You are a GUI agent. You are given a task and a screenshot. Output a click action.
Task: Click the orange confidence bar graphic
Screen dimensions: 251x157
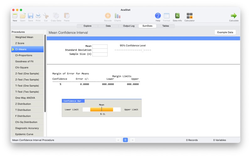coord(102,109)
